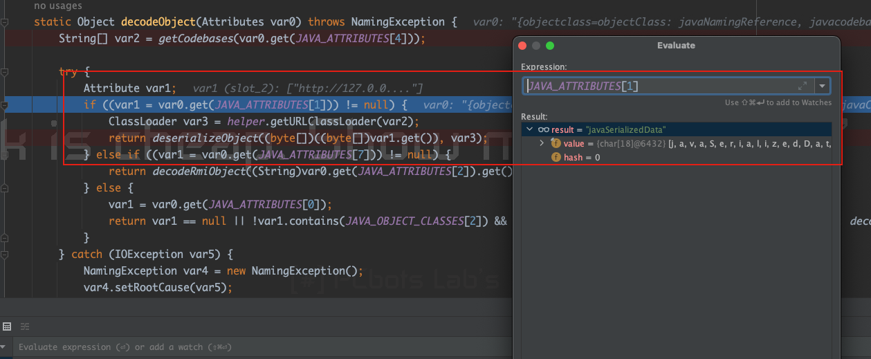Collapse the decodeObject method fold marker in gutter
871x359 pixels.
[5, 22]
